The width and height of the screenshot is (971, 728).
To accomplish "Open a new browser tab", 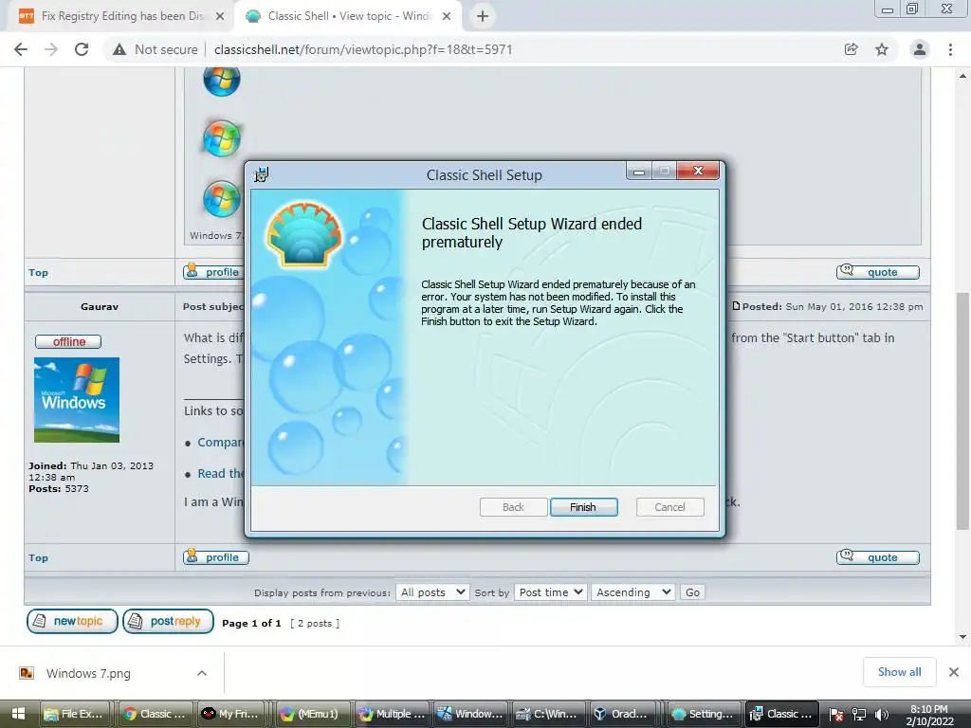I will click(x=483, y=16).
